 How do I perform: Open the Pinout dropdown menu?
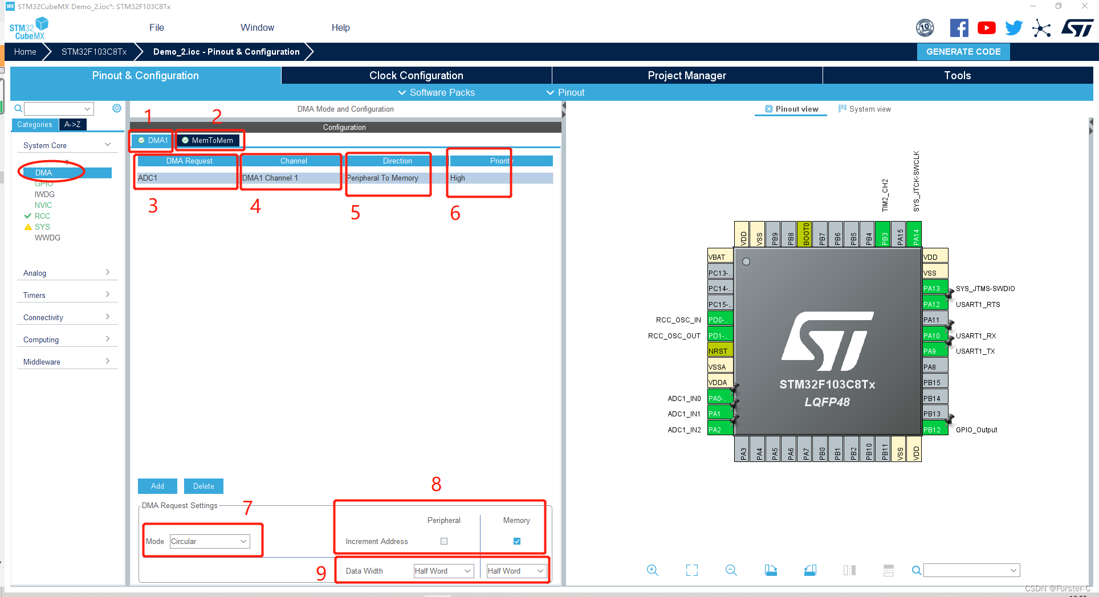(565, 92)
